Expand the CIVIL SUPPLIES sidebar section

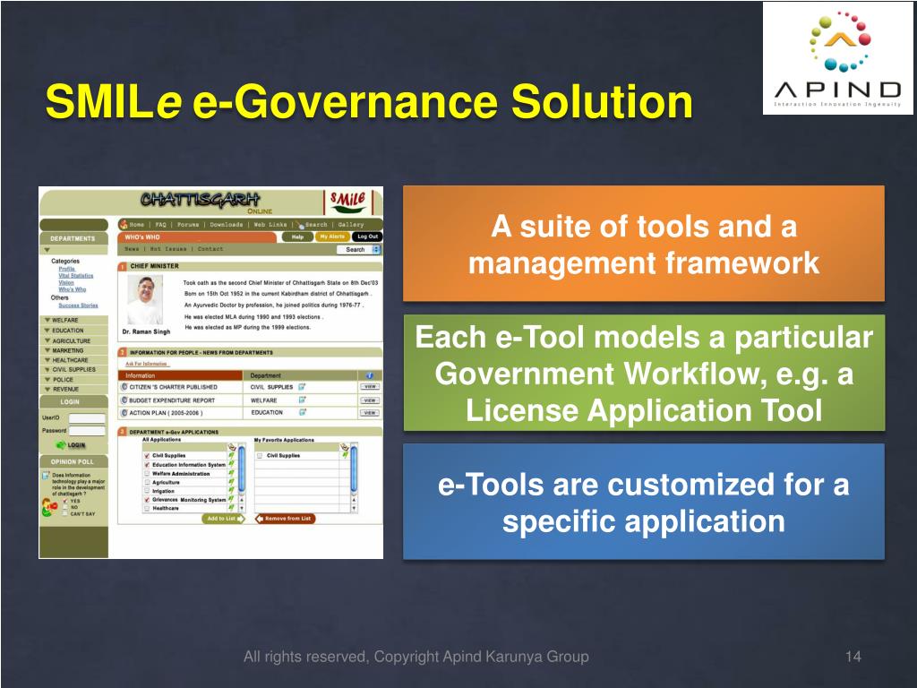[x=74, y=369]
